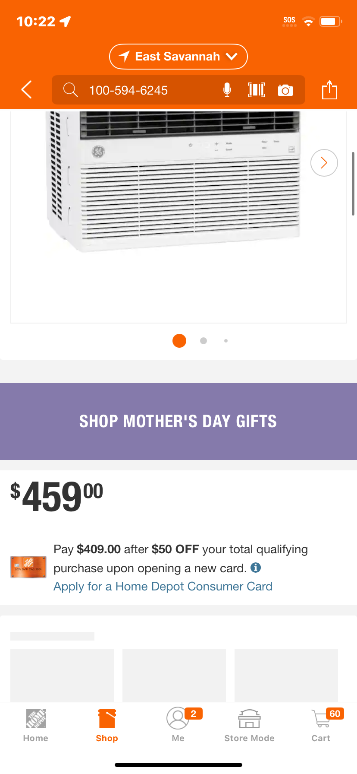
Task: Click the info icon beside card offer
Action: [256, 568]
